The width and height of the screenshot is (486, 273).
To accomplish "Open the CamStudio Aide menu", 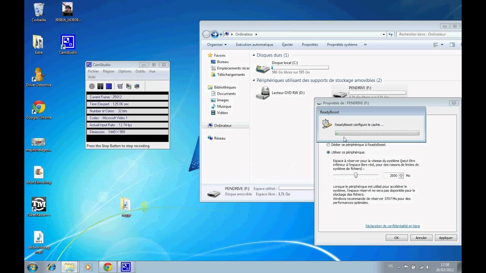I will tap(92, 77).
